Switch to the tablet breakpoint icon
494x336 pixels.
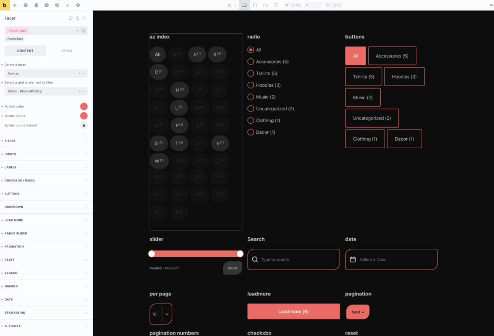tap(255, 5)
